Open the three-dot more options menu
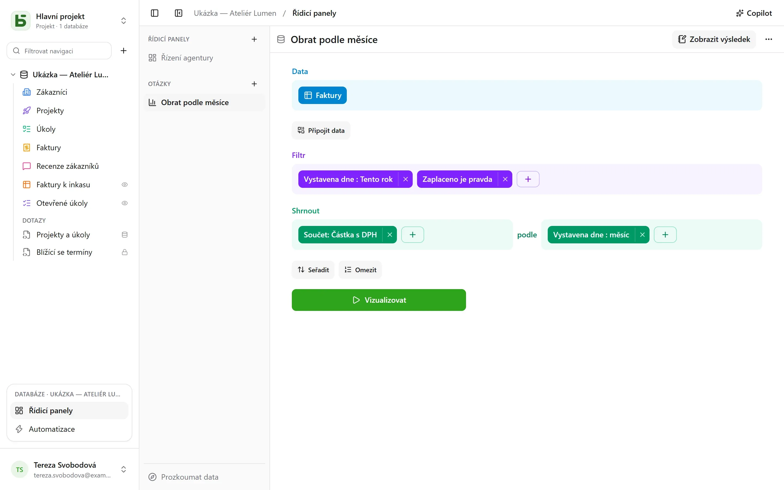The image size is (784, 490). tap(768, 39)
